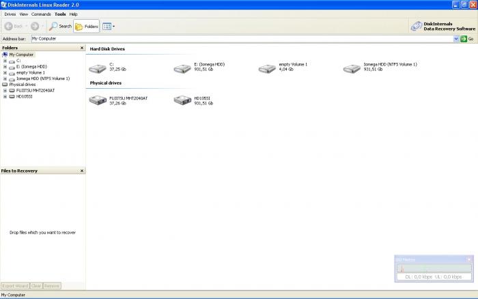
Task: Open the View menu
Action: [23, 14]
